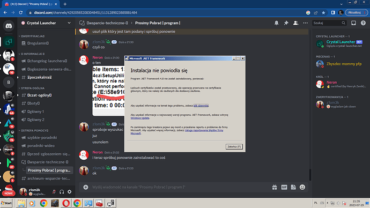Reload the browser page

tap(21, 12)
